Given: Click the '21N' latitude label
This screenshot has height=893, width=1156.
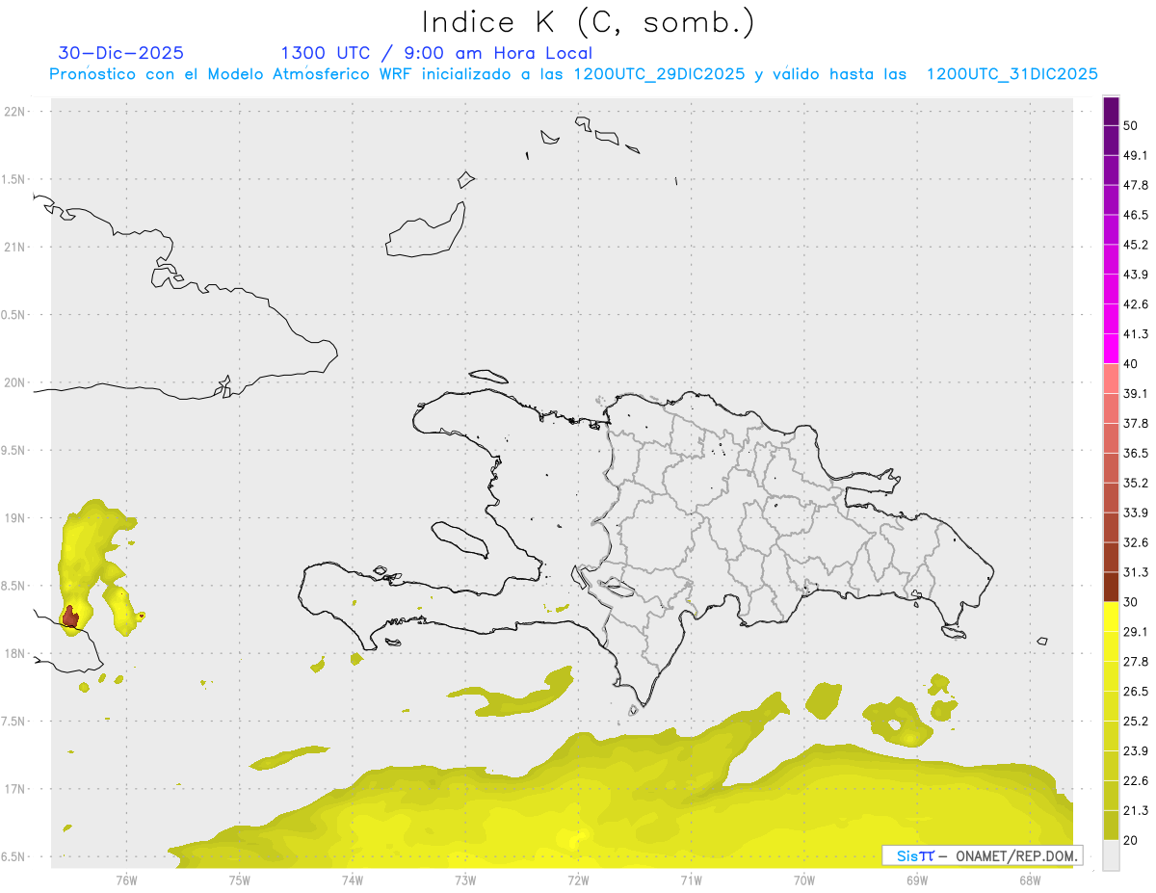Looking at the screenshot, I should [x=16, y=248].
